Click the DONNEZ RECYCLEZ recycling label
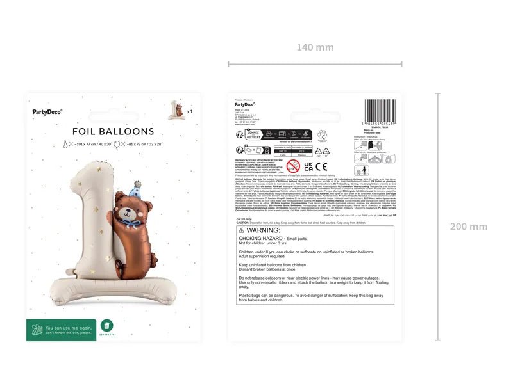This screenshot has width=513, height=384. [x=278, y=134]
